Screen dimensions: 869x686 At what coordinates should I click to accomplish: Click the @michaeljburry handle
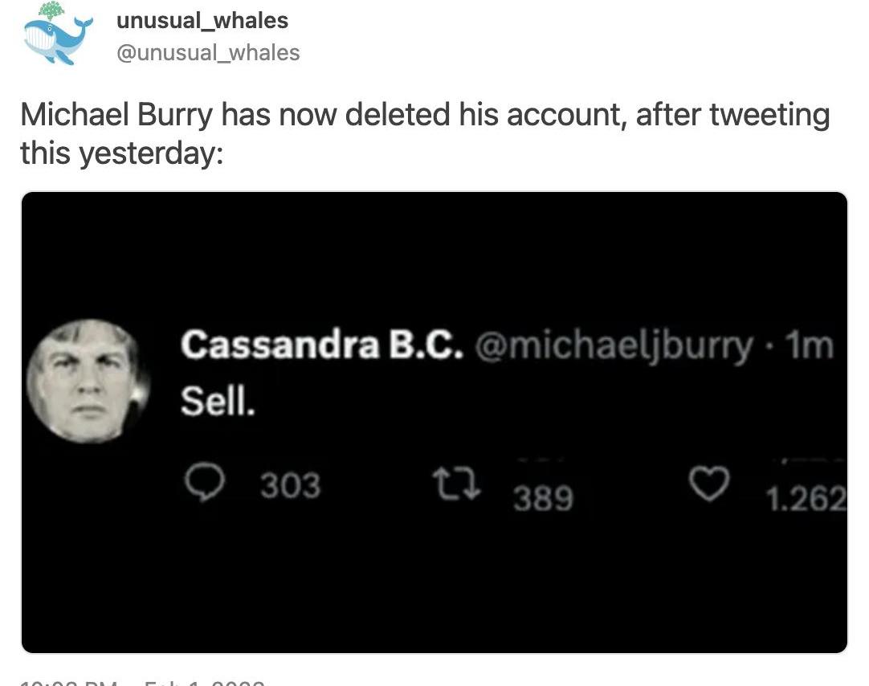[x=614, y=346]
